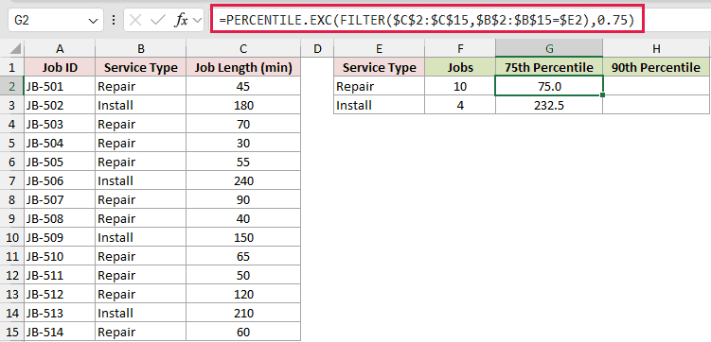Screen dimensions: 711x342
Task: Select row 2 header
Action: [11, 86]
